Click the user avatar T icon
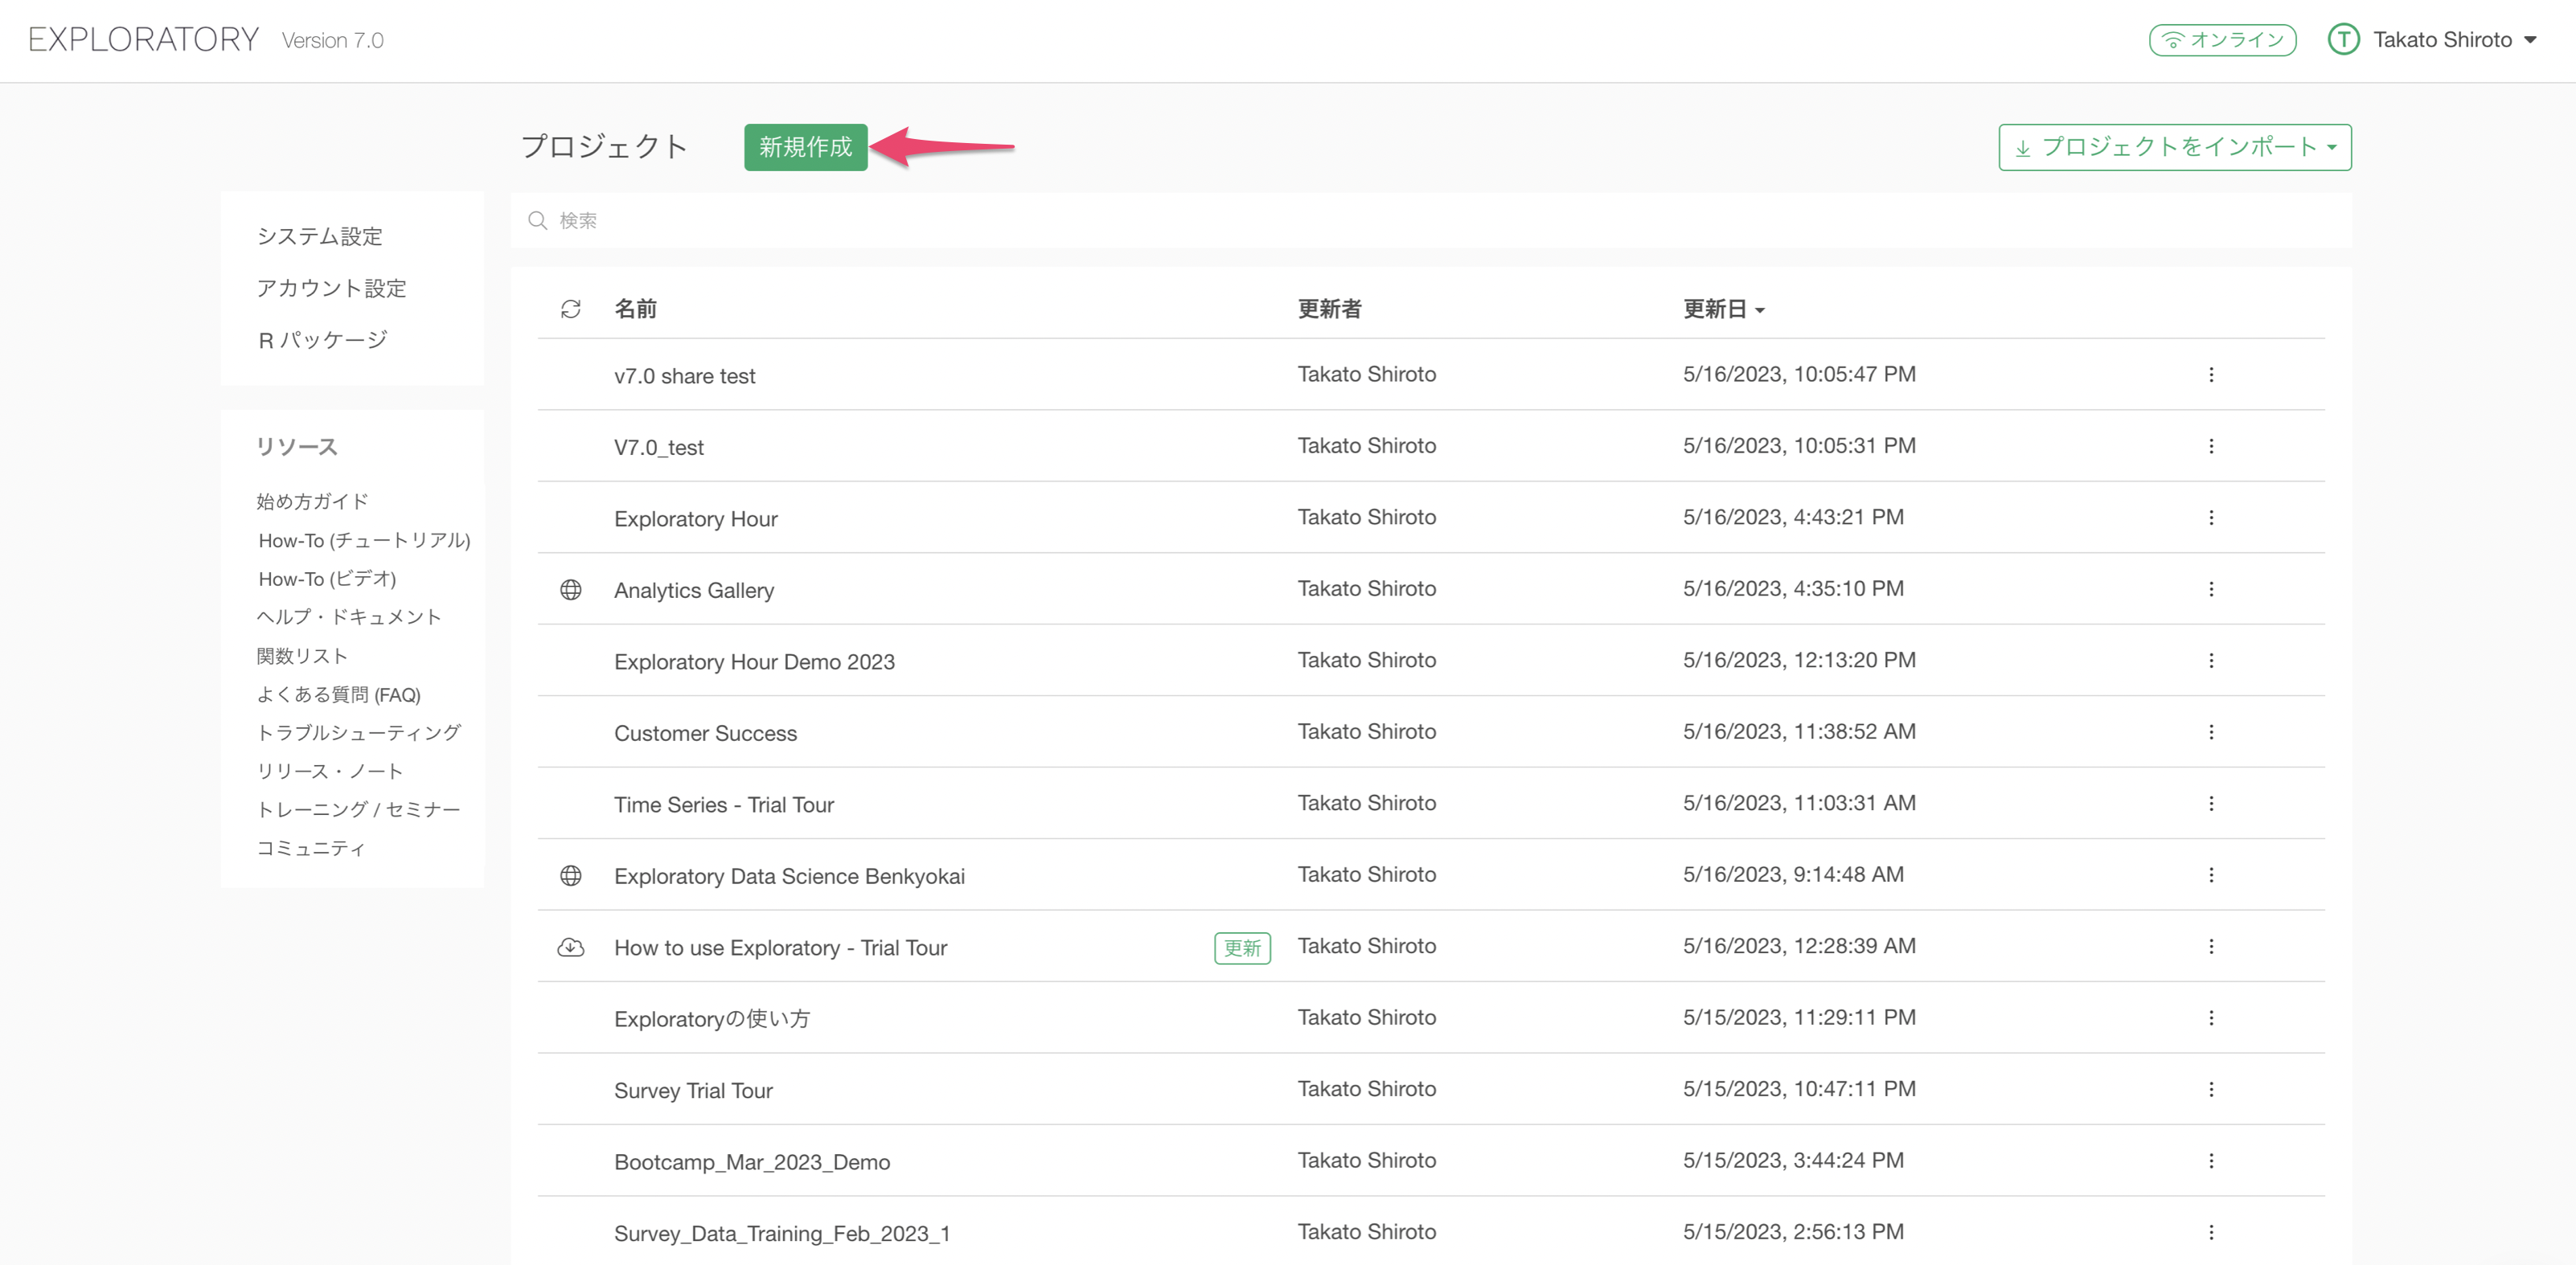2576x1265 pixels. [2343, 40]
